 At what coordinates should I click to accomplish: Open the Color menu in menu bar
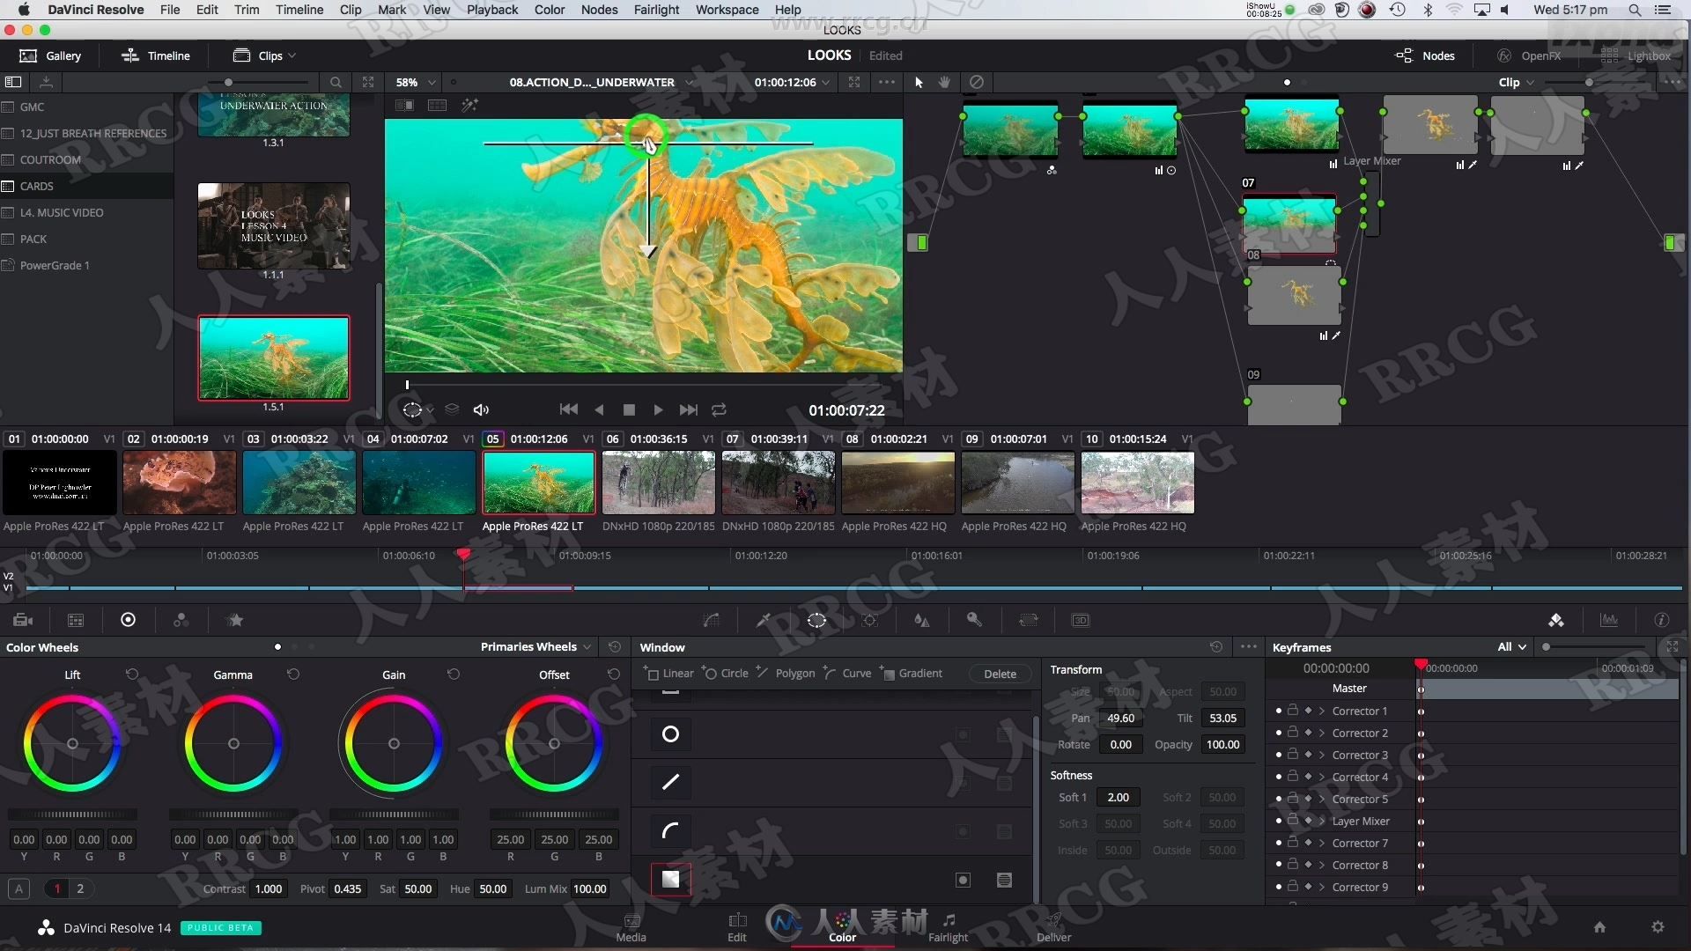coord(548,10)
